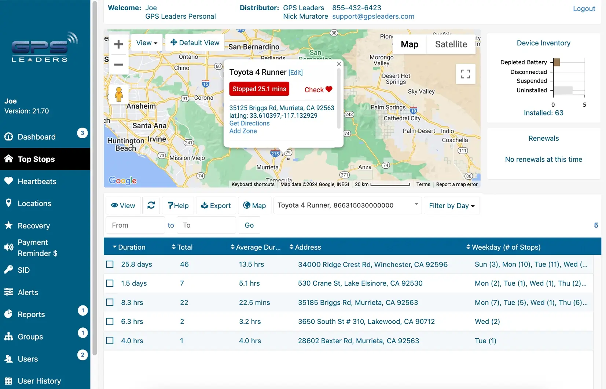Export the stops report
Screen dimensions: 606x389
(x=216, y=205)
